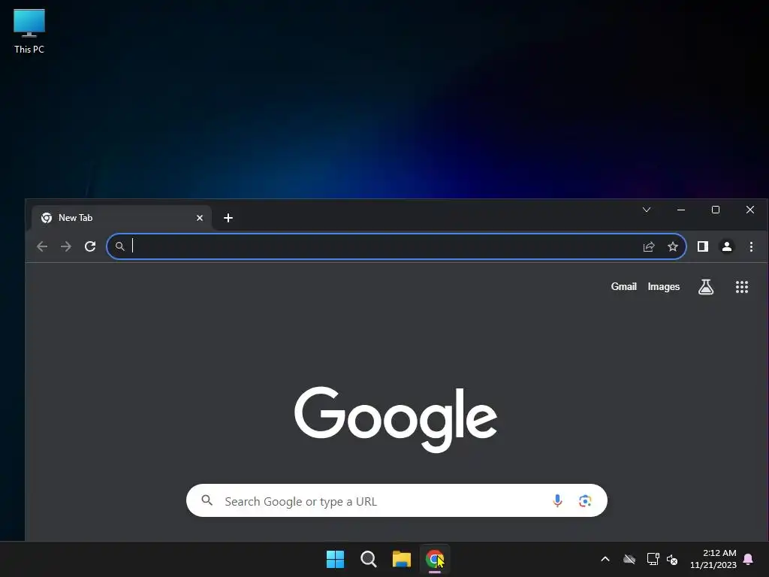Click the muted volume tray icon
This screenshot has height=577, width=769.
(672, 559)
